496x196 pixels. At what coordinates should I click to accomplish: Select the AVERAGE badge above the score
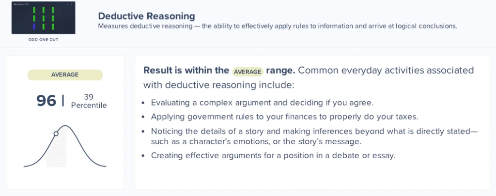click(x=65, y=75)
